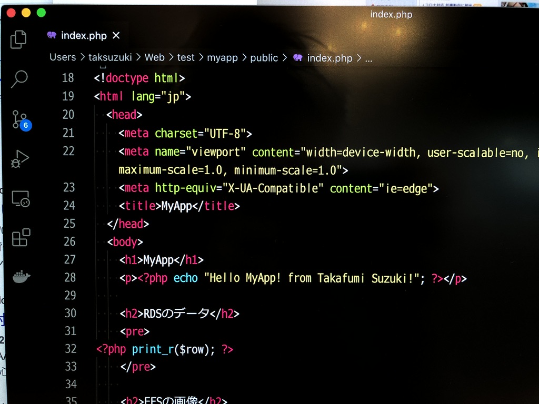
Task: Close the index.php tab
Action: (116, 35)
